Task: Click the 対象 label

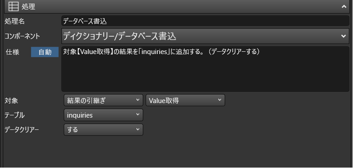Action: pyautogui.click(x=11, y=101)
